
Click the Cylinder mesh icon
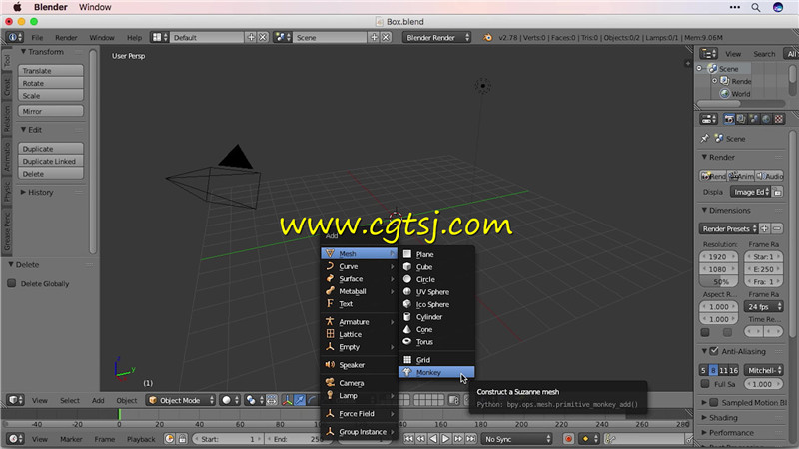[x=407, y=316]
